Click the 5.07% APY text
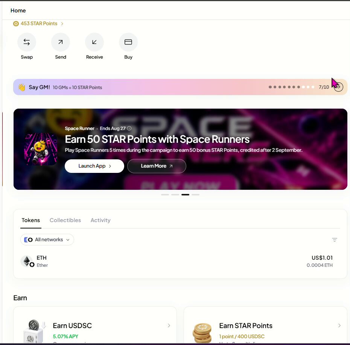 pos(65,336)
